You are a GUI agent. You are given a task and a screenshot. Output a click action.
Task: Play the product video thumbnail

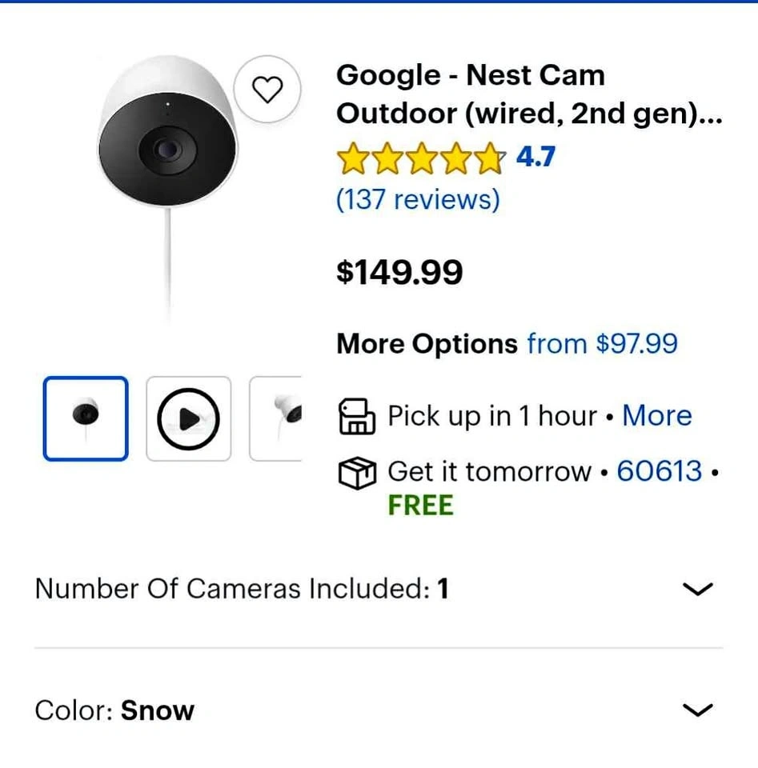(x=189, y=419)
